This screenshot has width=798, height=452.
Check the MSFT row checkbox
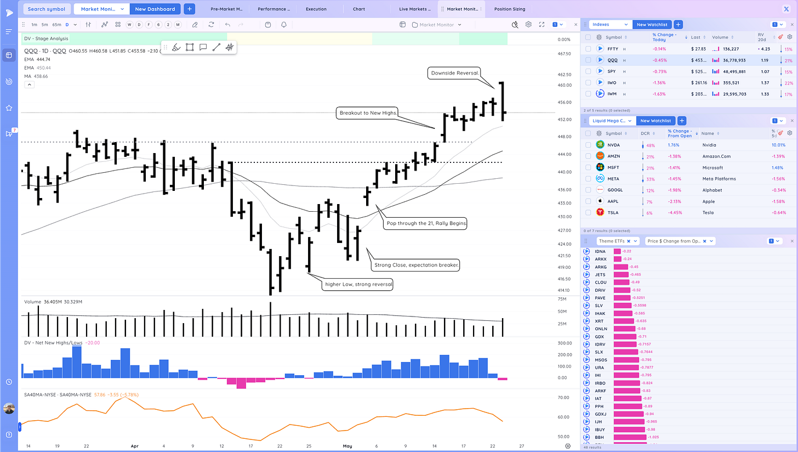(588, 168)
